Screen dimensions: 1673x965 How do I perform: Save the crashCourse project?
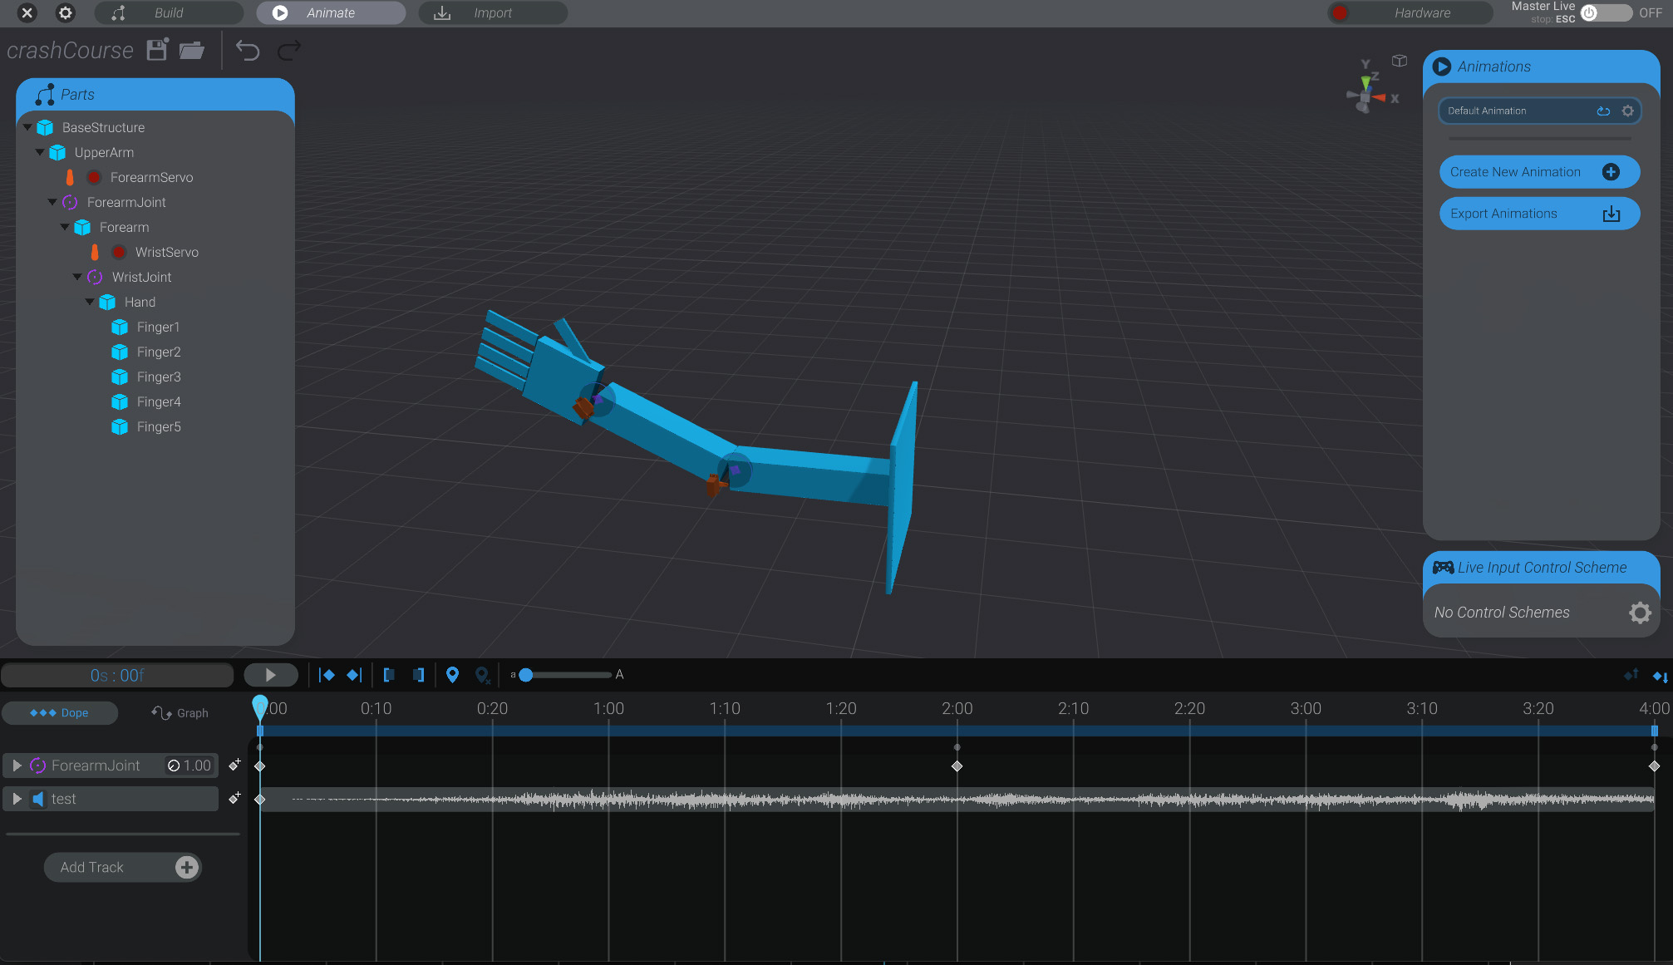point(156,50)
